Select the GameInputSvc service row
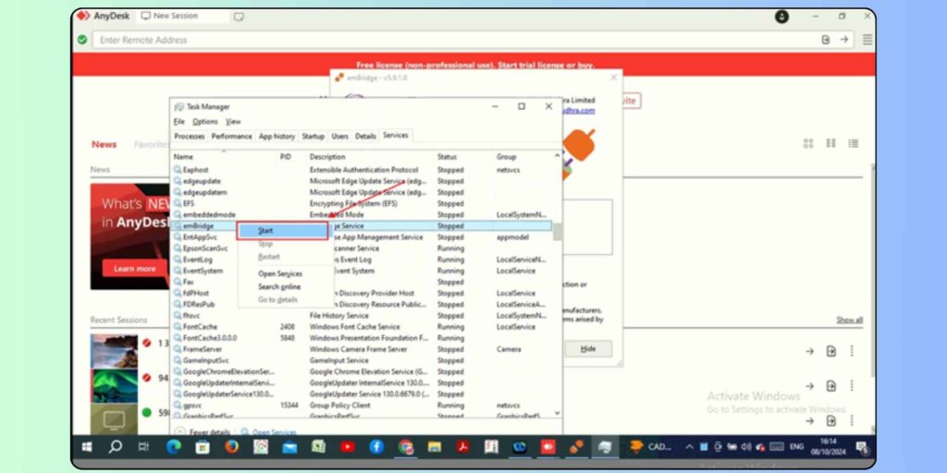The height and width of the screenshot is (473, 947). pos(362,360)
